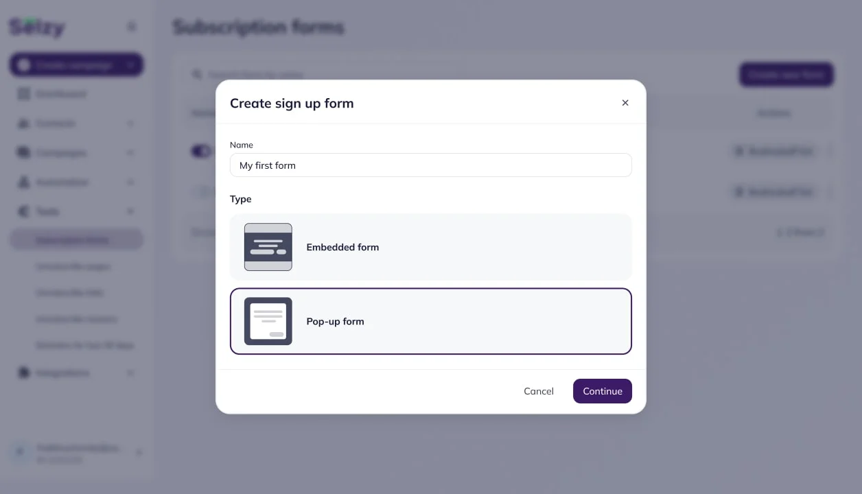Click the Tools icon in the sidebar
This screenshot has width=862, height=494.
click(x=24, y=211)
